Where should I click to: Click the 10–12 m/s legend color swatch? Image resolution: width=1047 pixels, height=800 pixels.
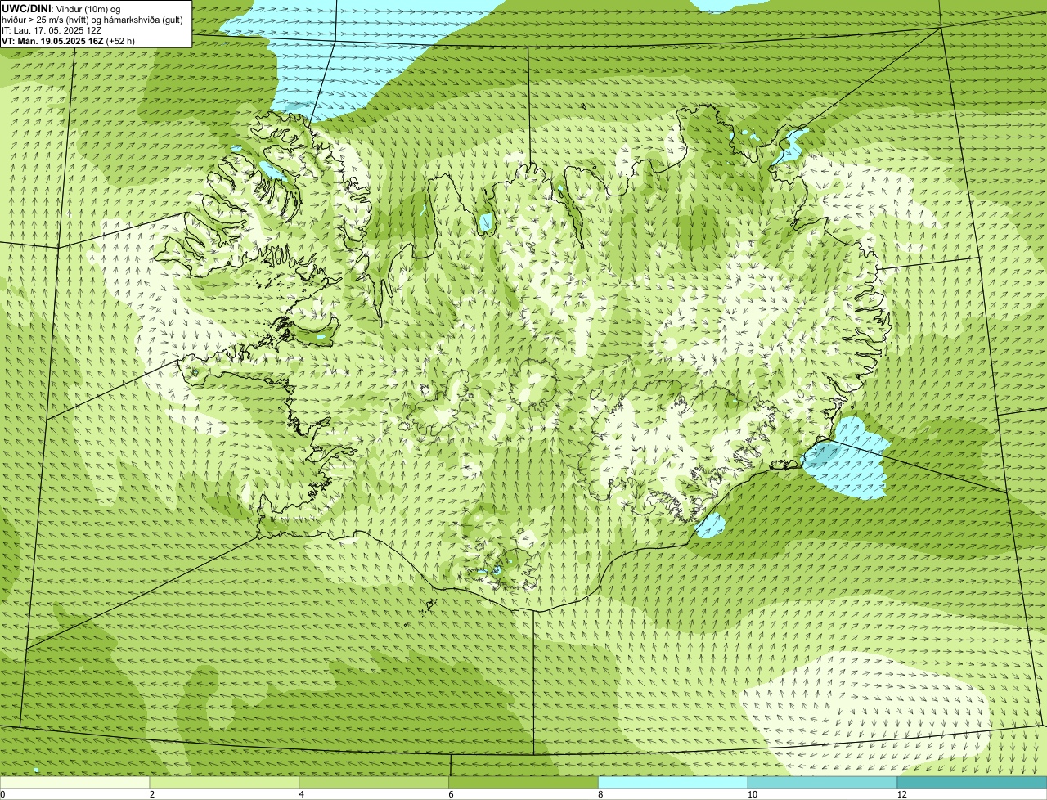[x=822, y=783]
